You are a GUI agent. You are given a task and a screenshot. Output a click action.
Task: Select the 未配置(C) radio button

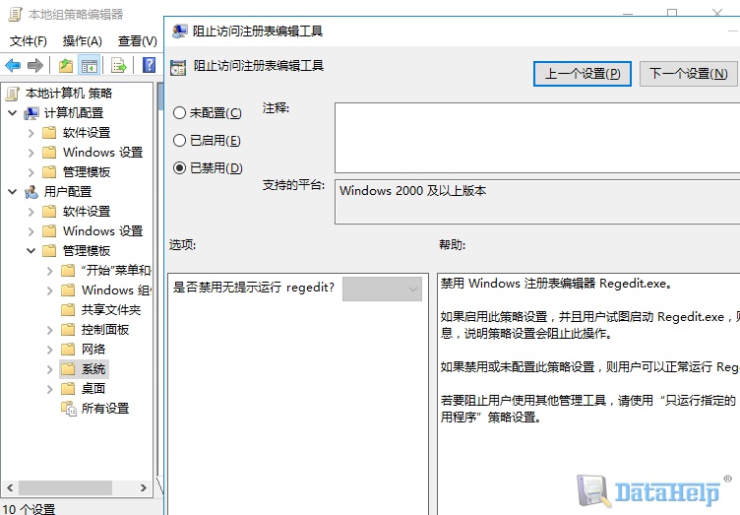point(179,113)
